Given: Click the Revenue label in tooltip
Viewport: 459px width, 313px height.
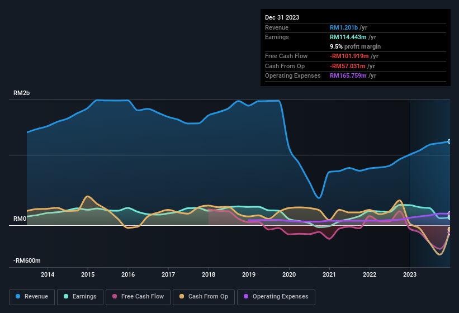Looking at the screenshot, I should pos(277,27).
